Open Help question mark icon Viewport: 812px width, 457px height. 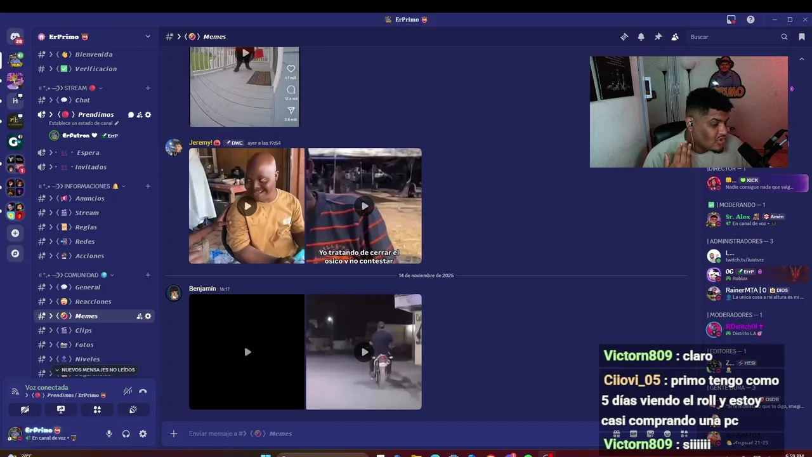tap(750, 20)
